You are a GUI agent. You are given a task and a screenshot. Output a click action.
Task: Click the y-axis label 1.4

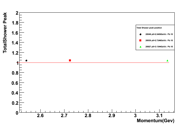15,43
